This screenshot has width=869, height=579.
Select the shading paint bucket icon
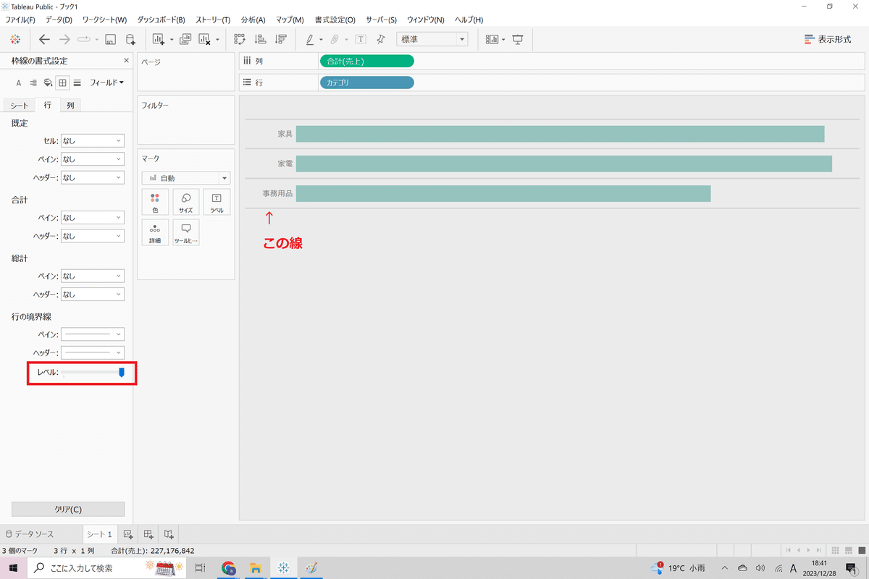click(x=49, y=83)
